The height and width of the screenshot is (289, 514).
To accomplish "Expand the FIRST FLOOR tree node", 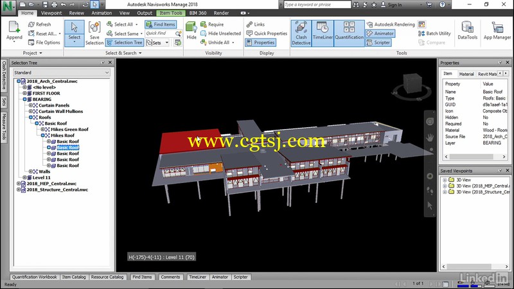I will point(24,93).
